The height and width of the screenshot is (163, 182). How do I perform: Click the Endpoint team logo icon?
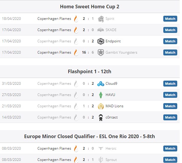(101, 41)
